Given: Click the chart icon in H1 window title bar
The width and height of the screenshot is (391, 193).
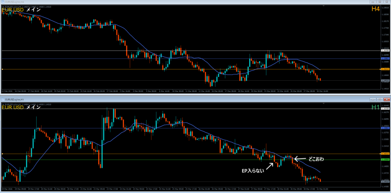Looking at the screenshot, I should [3, 99].
